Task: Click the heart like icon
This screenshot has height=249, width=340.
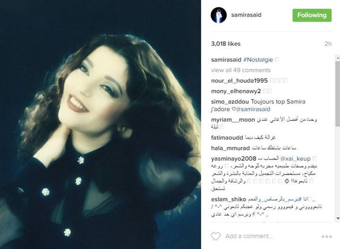Action: tap(216, 236)
